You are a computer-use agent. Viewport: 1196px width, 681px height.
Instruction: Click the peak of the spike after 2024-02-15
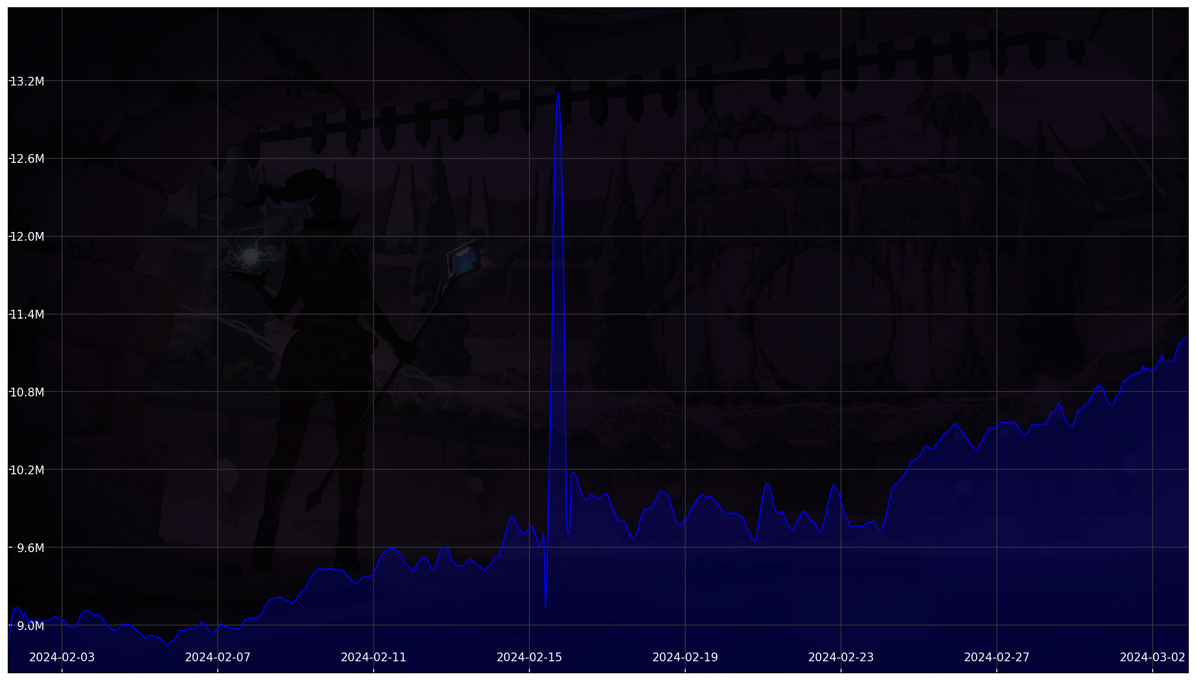pyautogui.click(x=558, y=94)
